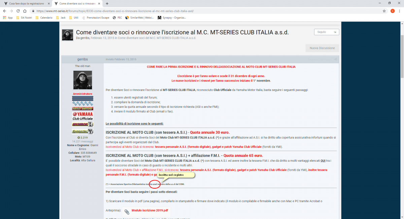Click gerribs large avatar in the sidebar
404x219 pixels.
click(x=82, y=80)
